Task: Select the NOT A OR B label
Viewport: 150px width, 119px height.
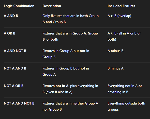Action: click(x=14, y=86)
